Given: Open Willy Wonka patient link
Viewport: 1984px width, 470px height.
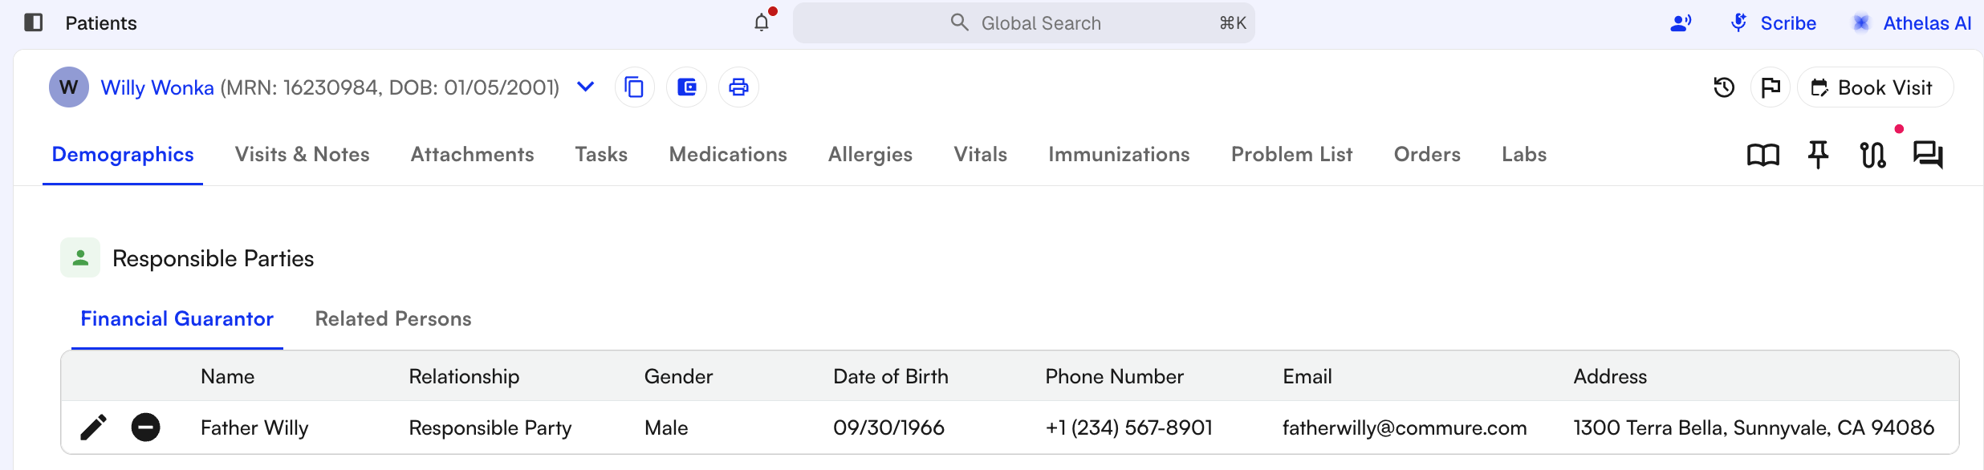Looking at the screenshot, I should (157, 87).
